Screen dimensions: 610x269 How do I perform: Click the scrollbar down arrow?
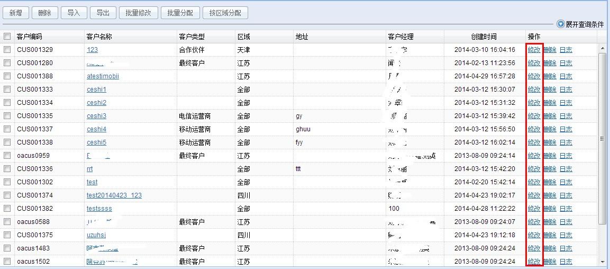coord(602,262)
